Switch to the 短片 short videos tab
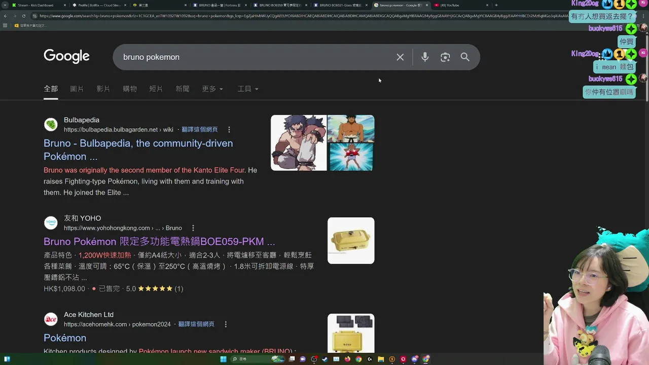The height and width of the screenshot is (365, 649). (x=156, y=89)
